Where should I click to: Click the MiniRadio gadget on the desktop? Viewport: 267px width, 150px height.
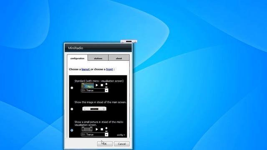pyautogui.click(x=129, y=41)
